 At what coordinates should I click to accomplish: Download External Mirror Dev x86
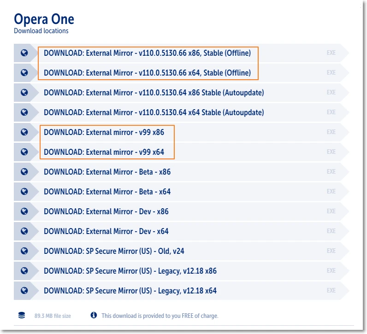click(106, 211)
